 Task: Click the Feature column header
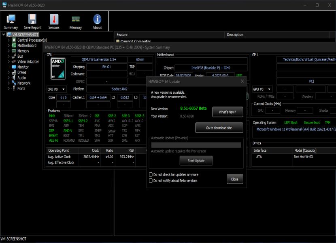tap(169, 35)
